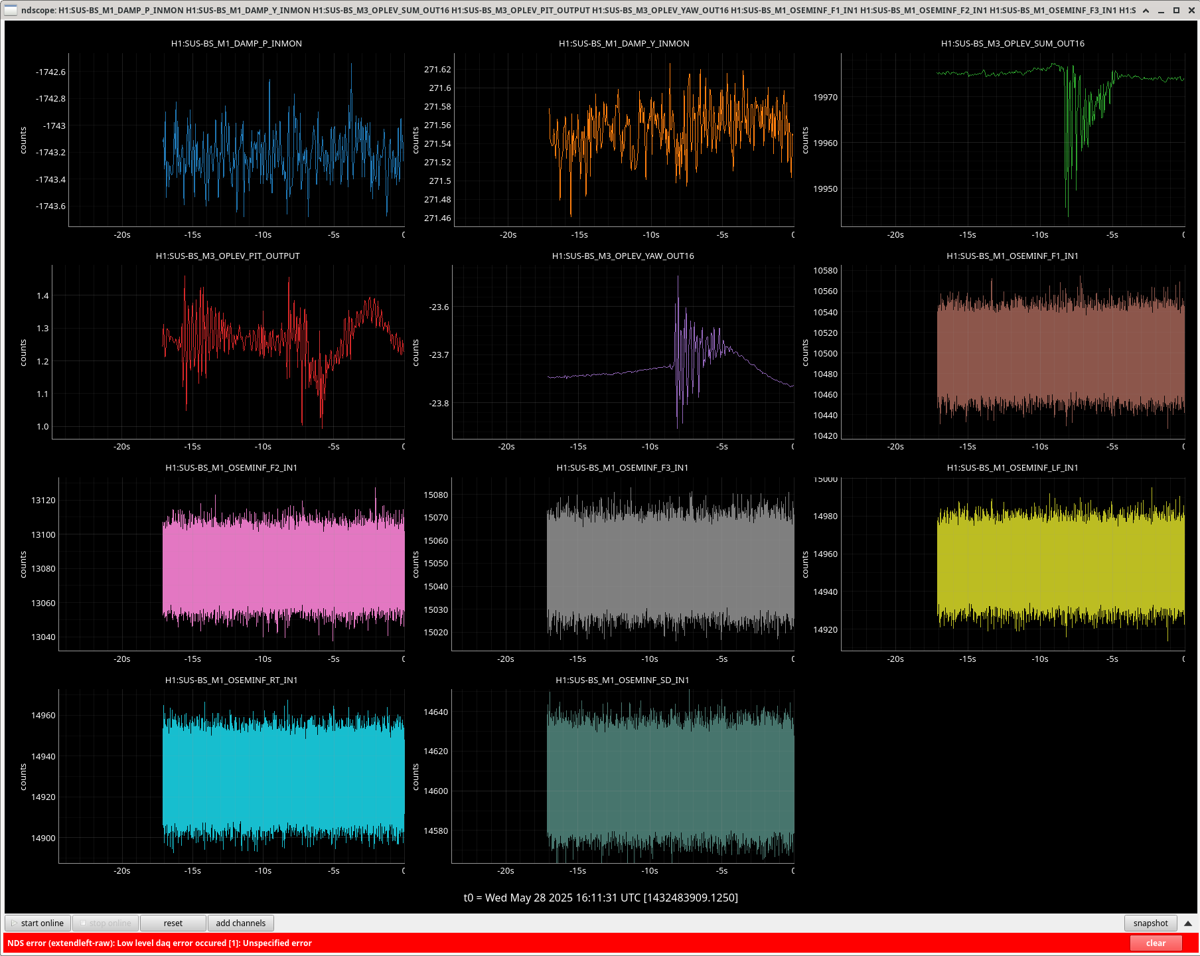
Task: Expand the snapshot arrow menu
Action: point(1188,923)
